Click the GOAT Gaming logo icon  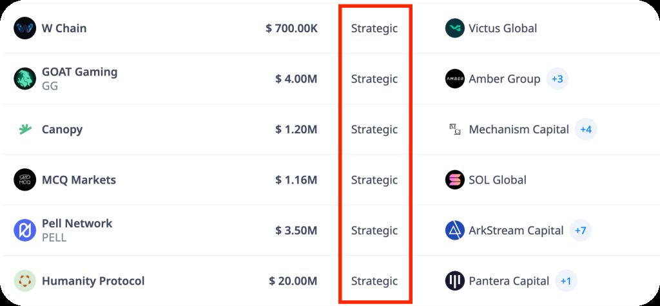tap(25, 79)
